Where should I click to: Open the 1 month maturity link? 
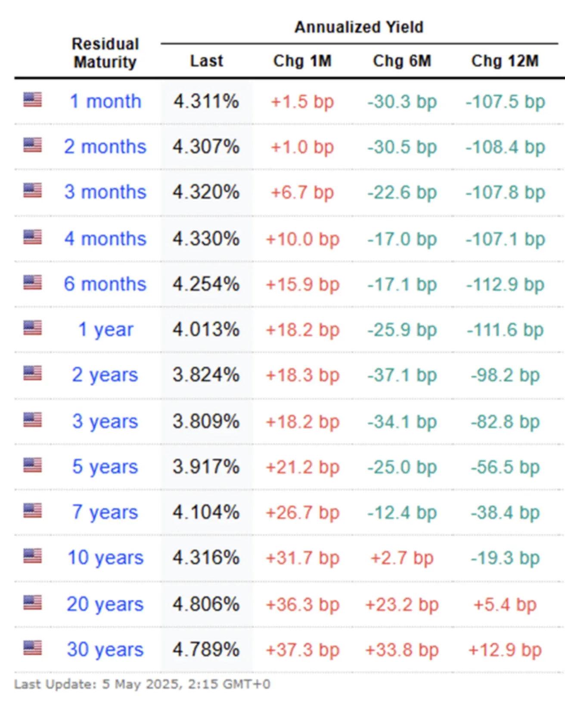click(x=106, y=102)
